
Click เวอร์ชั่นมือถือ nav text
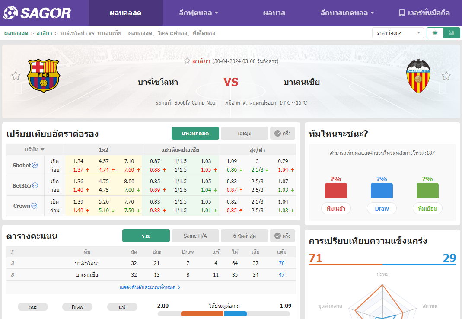pos(429,13)
